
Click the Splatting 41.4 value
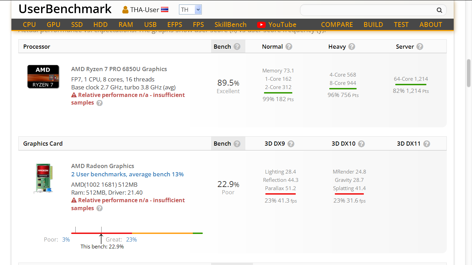(349, 188)
